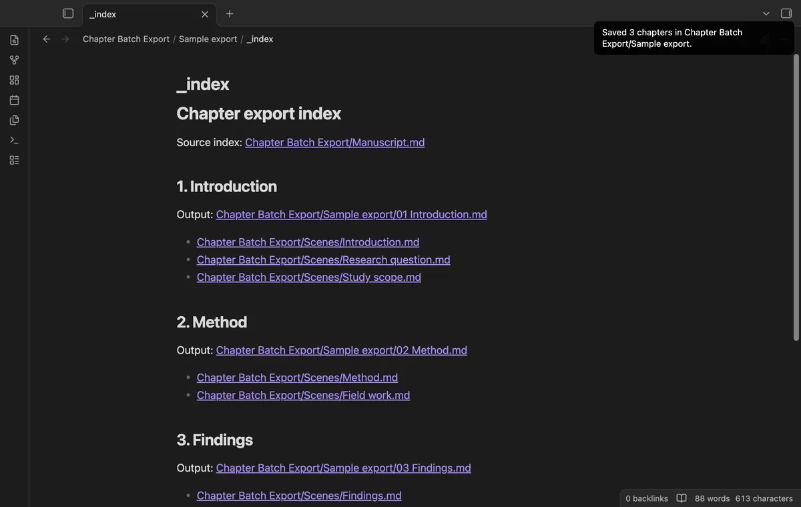Screen dimensions: 801x507
Task: Open the 02 Method.md output link
Action: tap(342, 350)
